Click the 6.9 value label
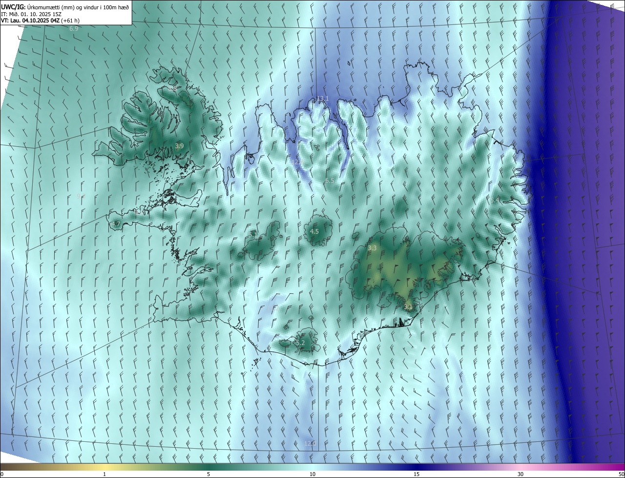Image resolution: width=625 pixels, height=478 pixels. (x=74, y=29)
